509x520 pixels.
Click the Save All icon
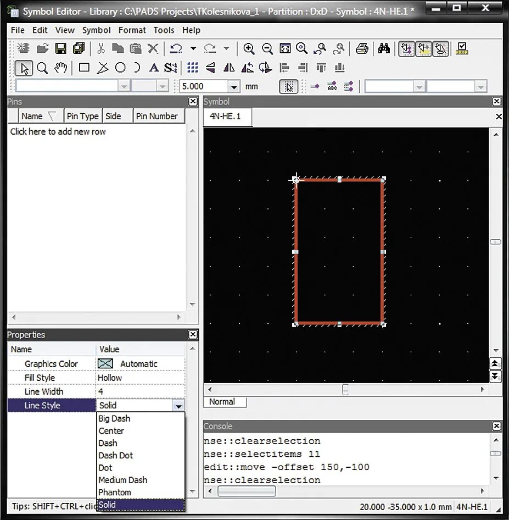(79, 48)
